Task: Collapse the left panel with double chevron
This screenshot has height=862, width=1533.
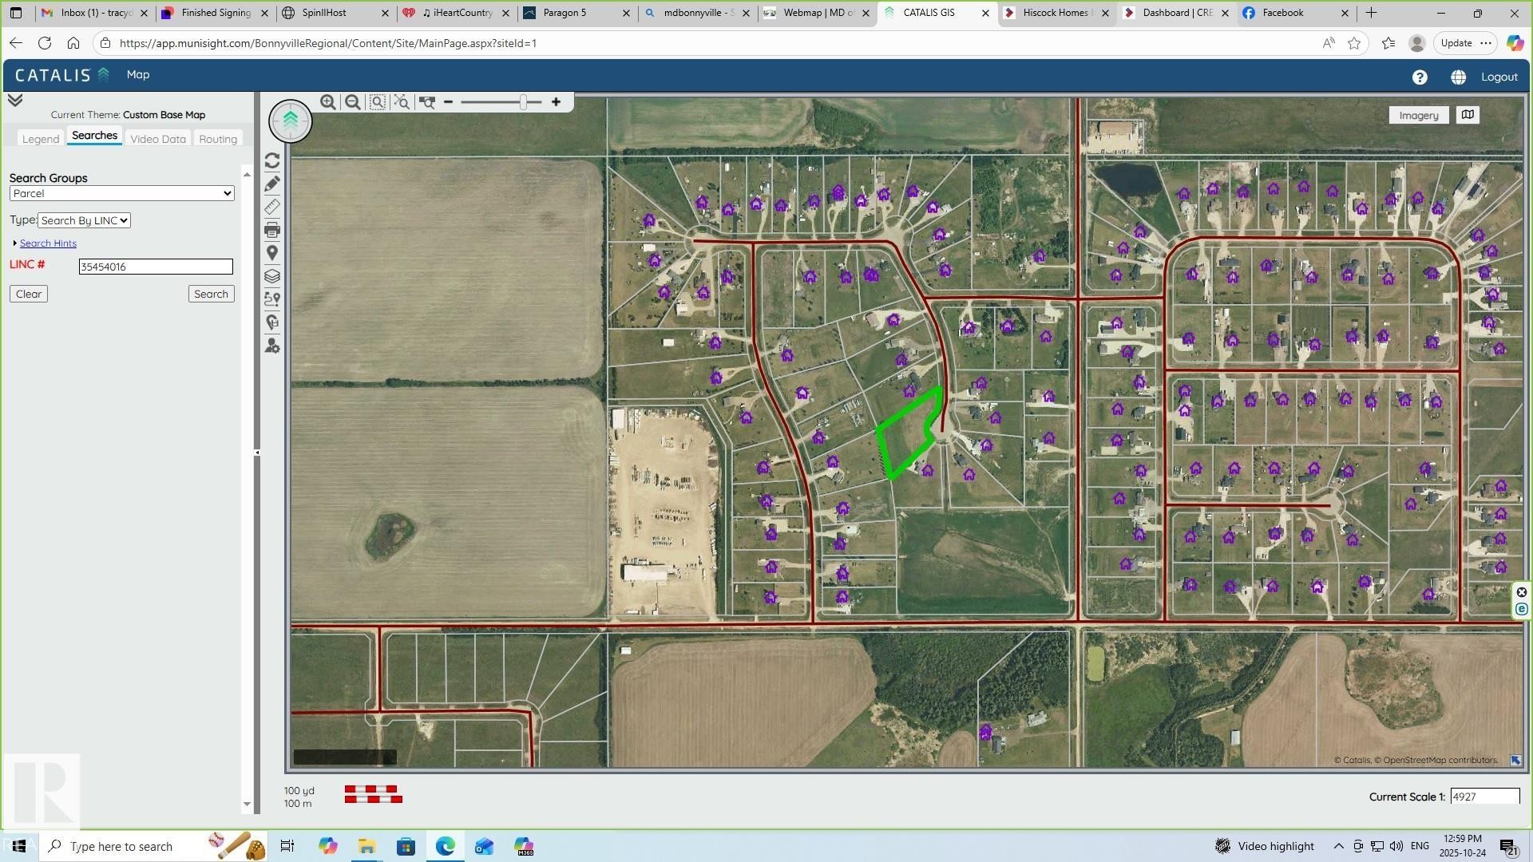Action: 14,99
